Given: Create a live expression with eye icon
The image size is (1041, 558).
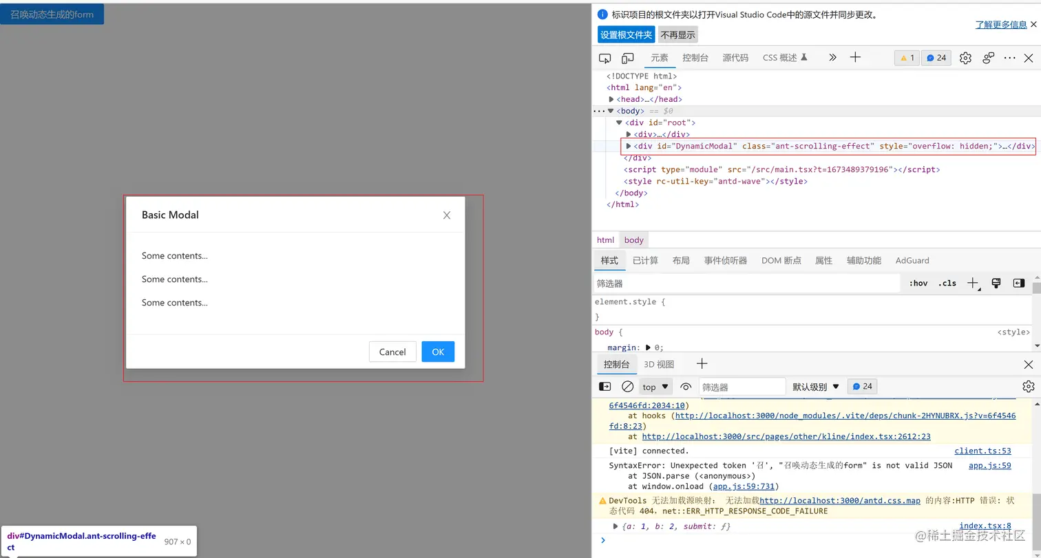Looking at the screenshot, I should [686, 387].
